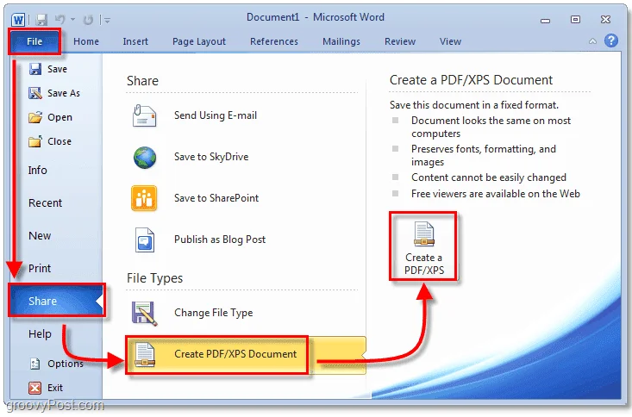Minimize the ribbon with the caret icon
The height and width of the screenshot is (417, 632).
[592, 41]
